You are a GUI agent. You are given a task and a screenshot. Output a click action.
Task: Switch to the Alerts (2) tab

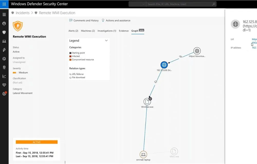point(73,30)
